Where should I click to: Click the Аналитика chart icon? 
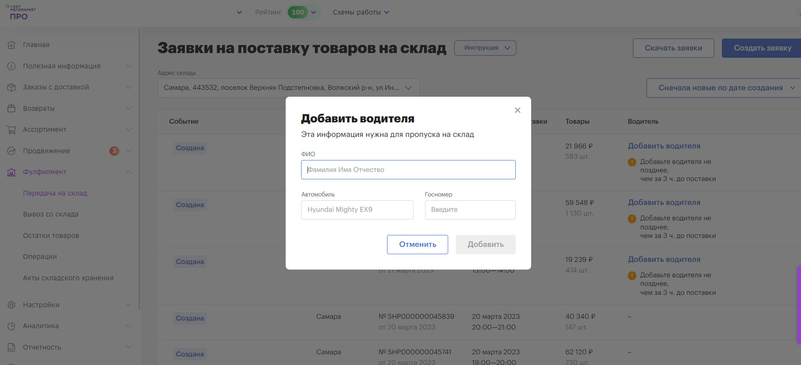tap(12, 326)
